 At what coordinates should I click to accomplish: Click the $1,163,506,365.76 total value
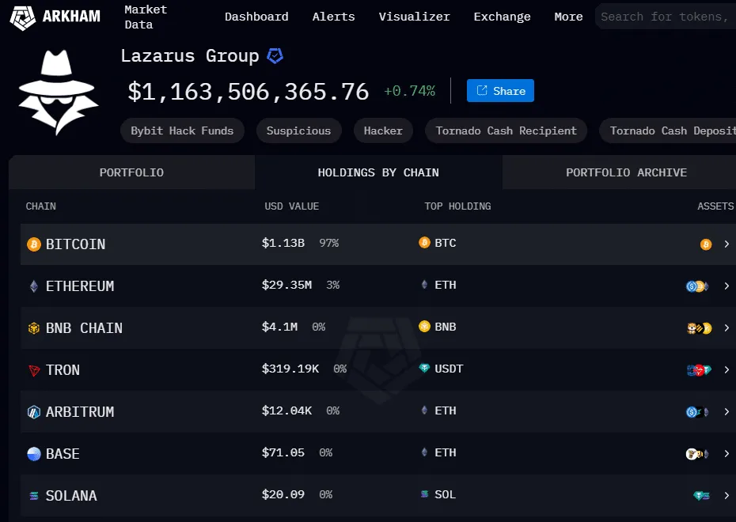click(x=248, y=92)
